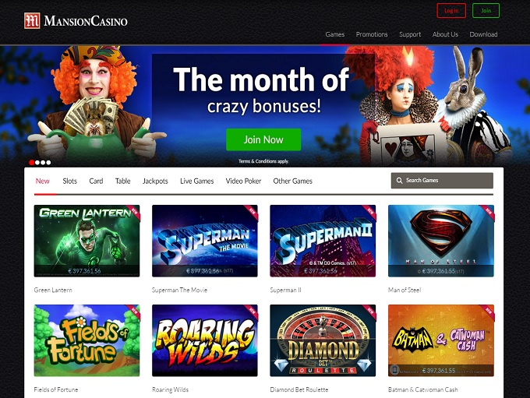Switch to the Jackpots tab

pos(155,181)
